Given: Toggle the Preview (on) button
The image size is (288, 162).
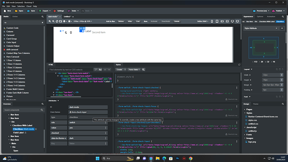Looking at the screenshot, I should [261, 11].
